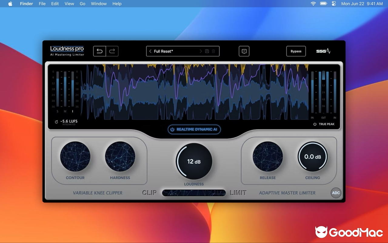The height and width of the screenshot is (243, 388).
Task: Click the Loudness 12 dB knob
Action: [x=194, y=161]
